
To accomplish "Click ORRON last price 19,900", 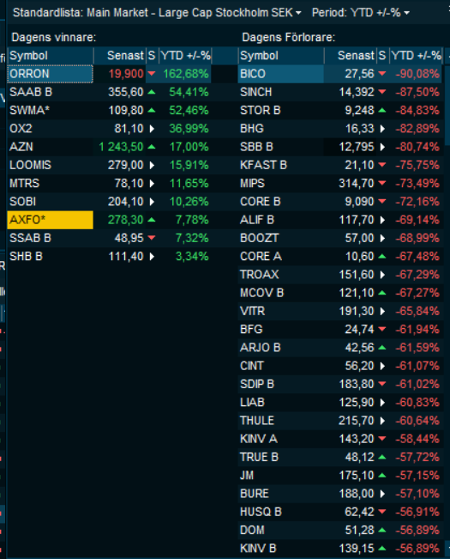I will (126, 74).
